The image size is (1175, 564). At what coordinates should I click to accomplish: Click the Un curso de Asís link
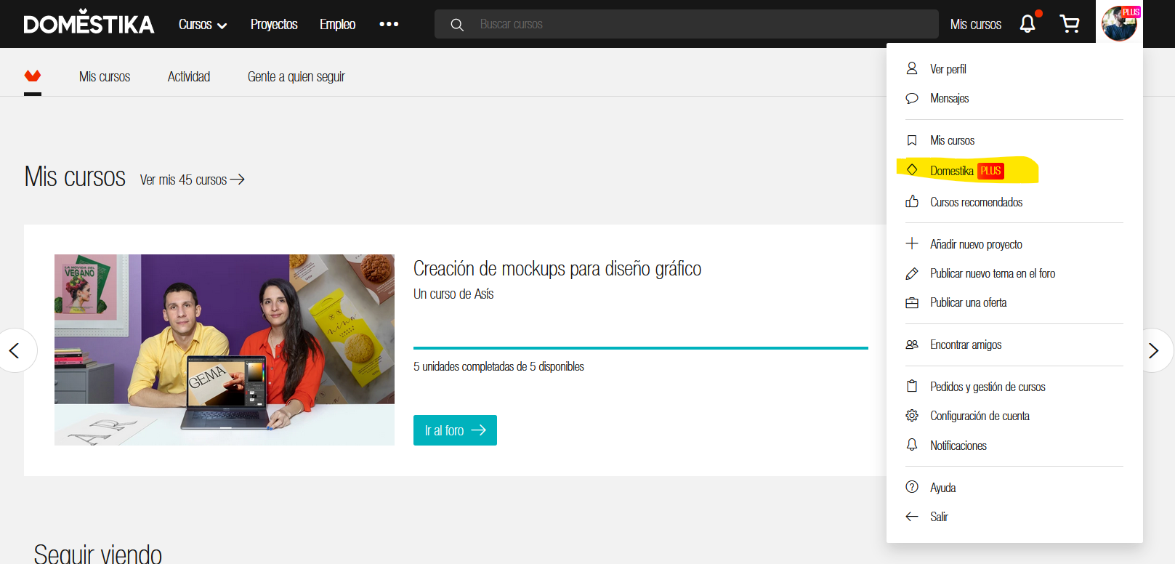[453, 294]
